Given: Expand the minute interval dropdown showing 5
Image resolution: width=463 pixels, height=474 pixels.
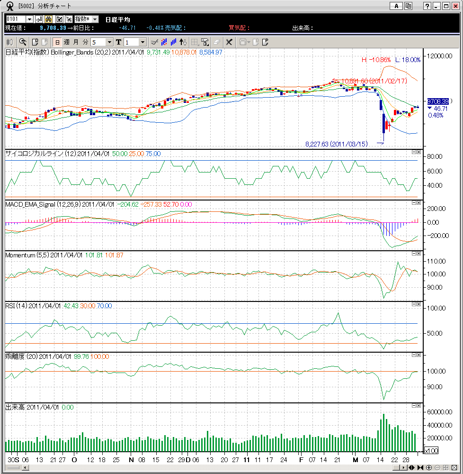Looking at the screenshot, I should pos(110,42).
